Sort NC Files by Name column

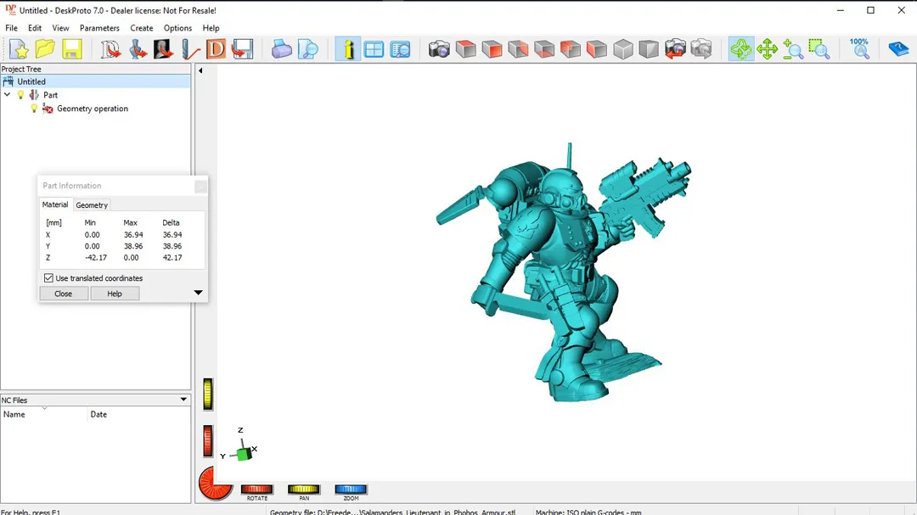pyautogui.click(x=44, y=414)
